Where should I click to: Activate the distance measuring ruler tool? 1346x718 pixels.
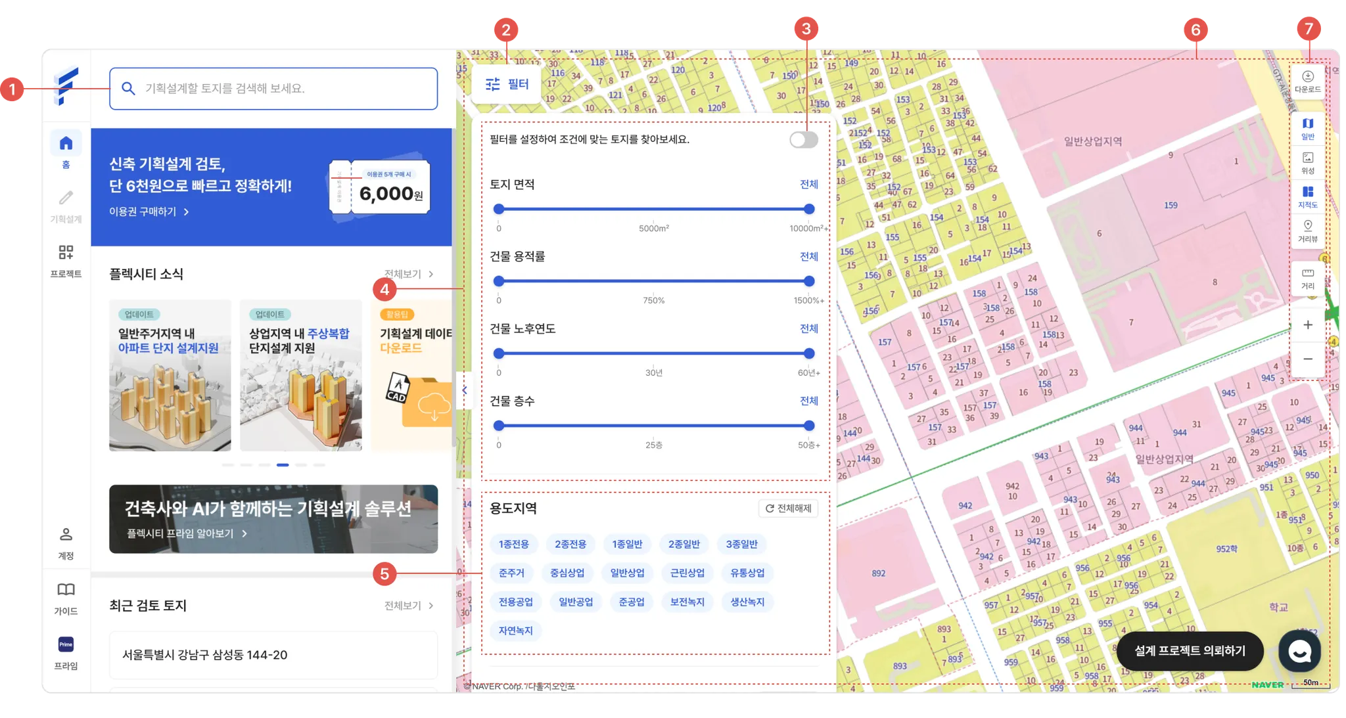[x=1307, y=278]
